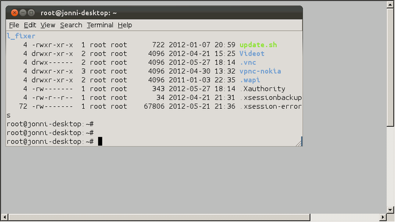Click the vertical scrollbar thumb

(390, 67)
